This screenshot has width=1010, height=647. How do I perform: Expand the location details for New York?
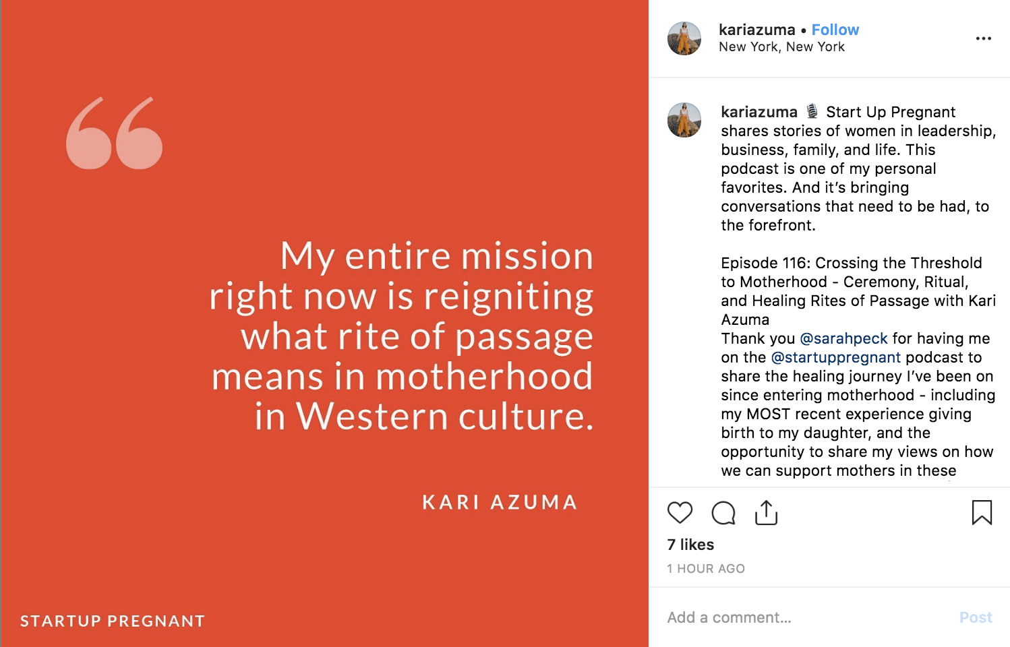point(781,47)
